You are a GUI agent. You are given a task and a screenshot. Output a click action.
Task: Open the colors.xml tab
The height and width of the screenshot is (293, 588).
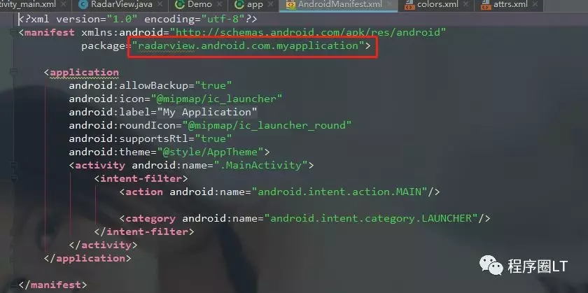click(x=437, y=4)
